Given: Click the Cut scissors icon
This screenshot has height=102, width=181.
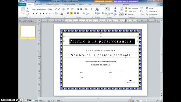Looking at the screenshot, I should (x=27, y=8).
